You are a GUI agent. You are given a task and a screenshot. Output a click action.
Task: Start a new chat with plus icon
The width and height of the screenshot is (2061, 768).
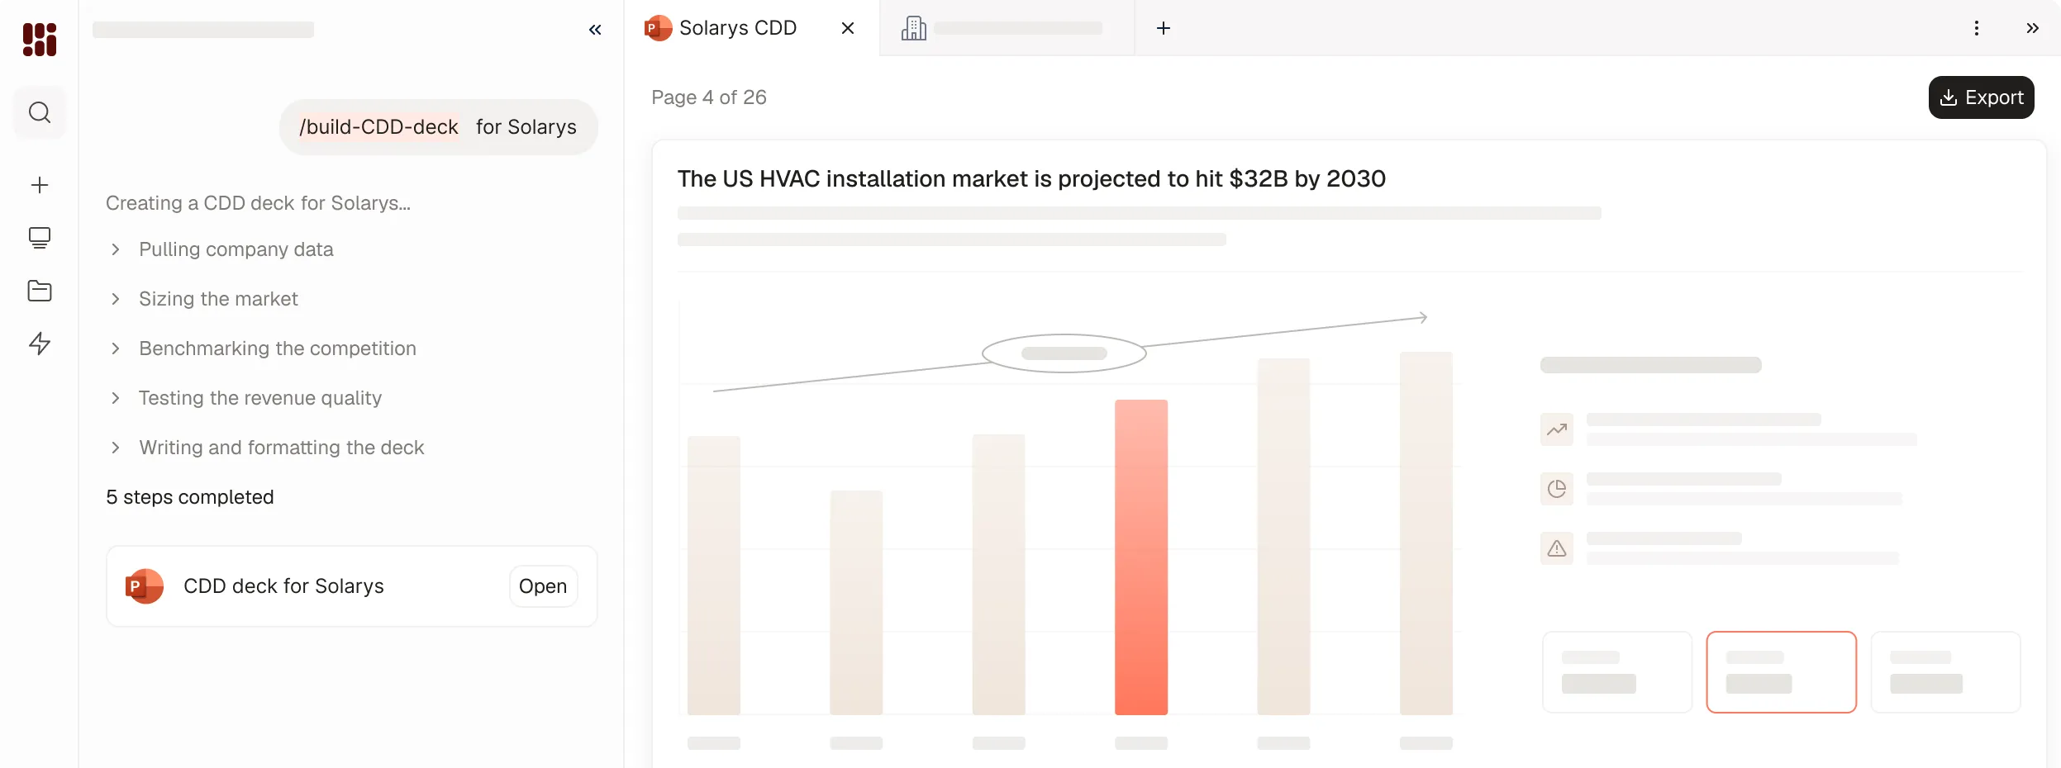coord(39,185)
